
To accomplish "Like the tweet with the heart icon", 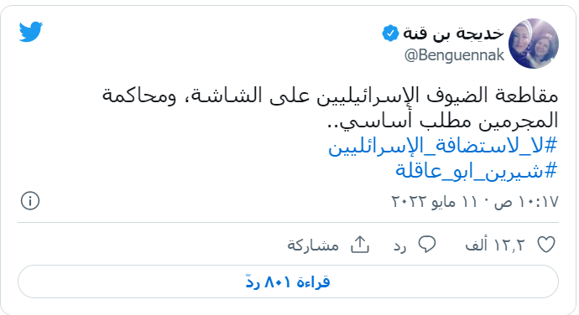I will tap(546, 245).
